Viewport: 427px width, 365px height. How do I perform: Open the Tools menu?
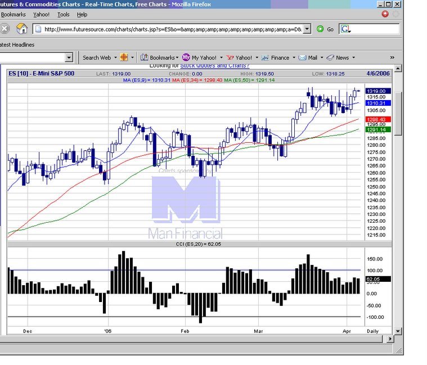pos(63,15)
